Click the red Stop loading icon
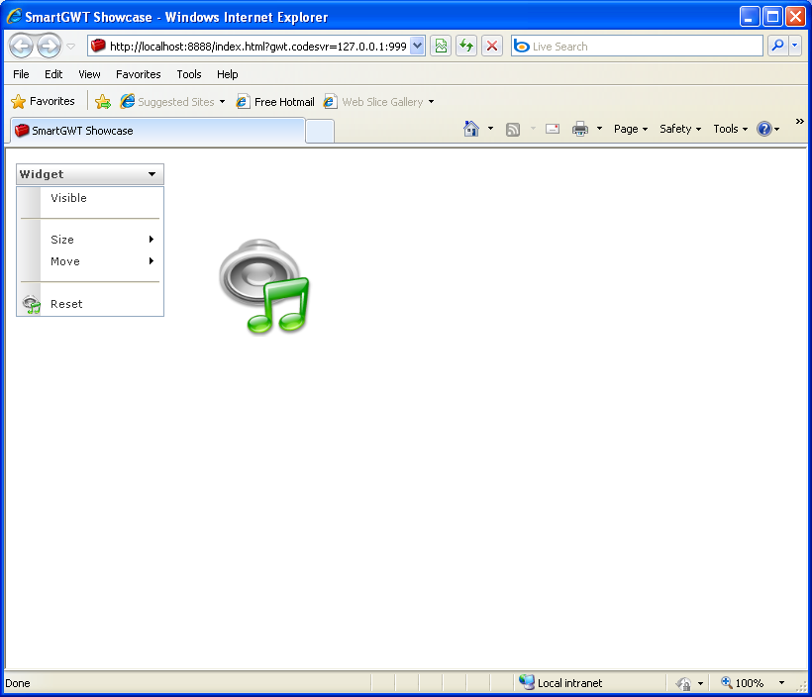Viewport: 812px width, 697px height. pyautogui.click(x=492, y=47)
